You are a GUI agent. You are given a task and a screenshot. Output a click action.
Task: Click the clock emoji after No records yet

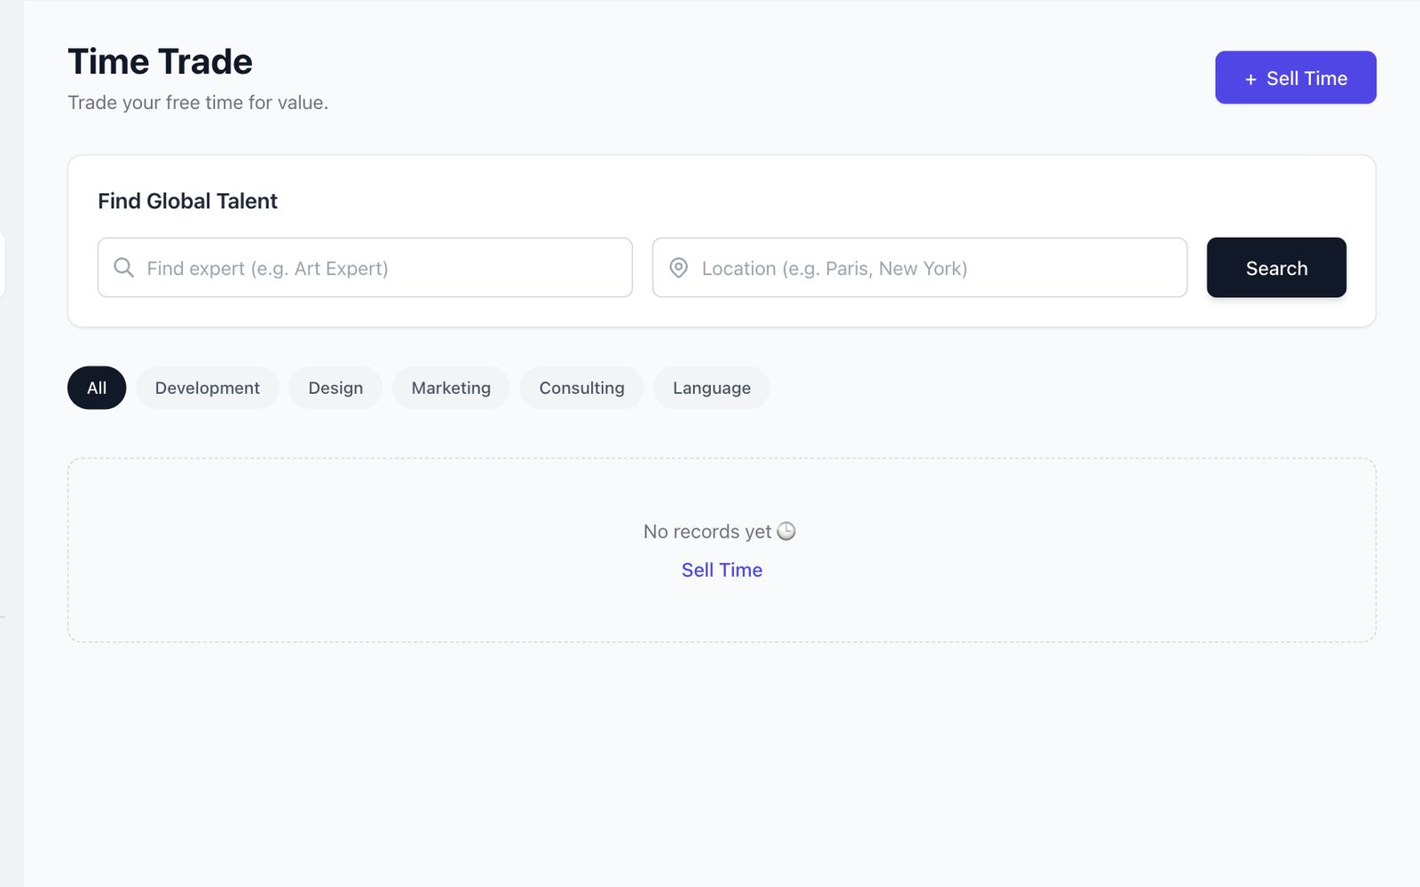786,531
